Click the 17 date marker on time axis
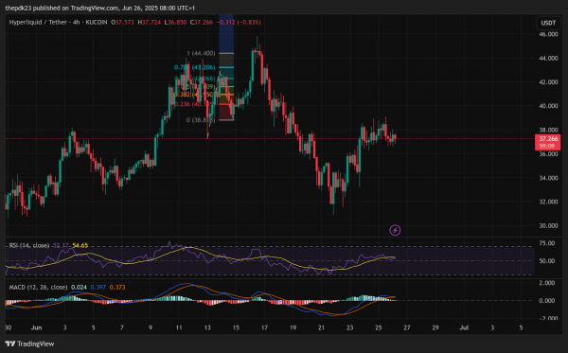The width and height of the screenshot is (568, 353). (x=264, y=327)
